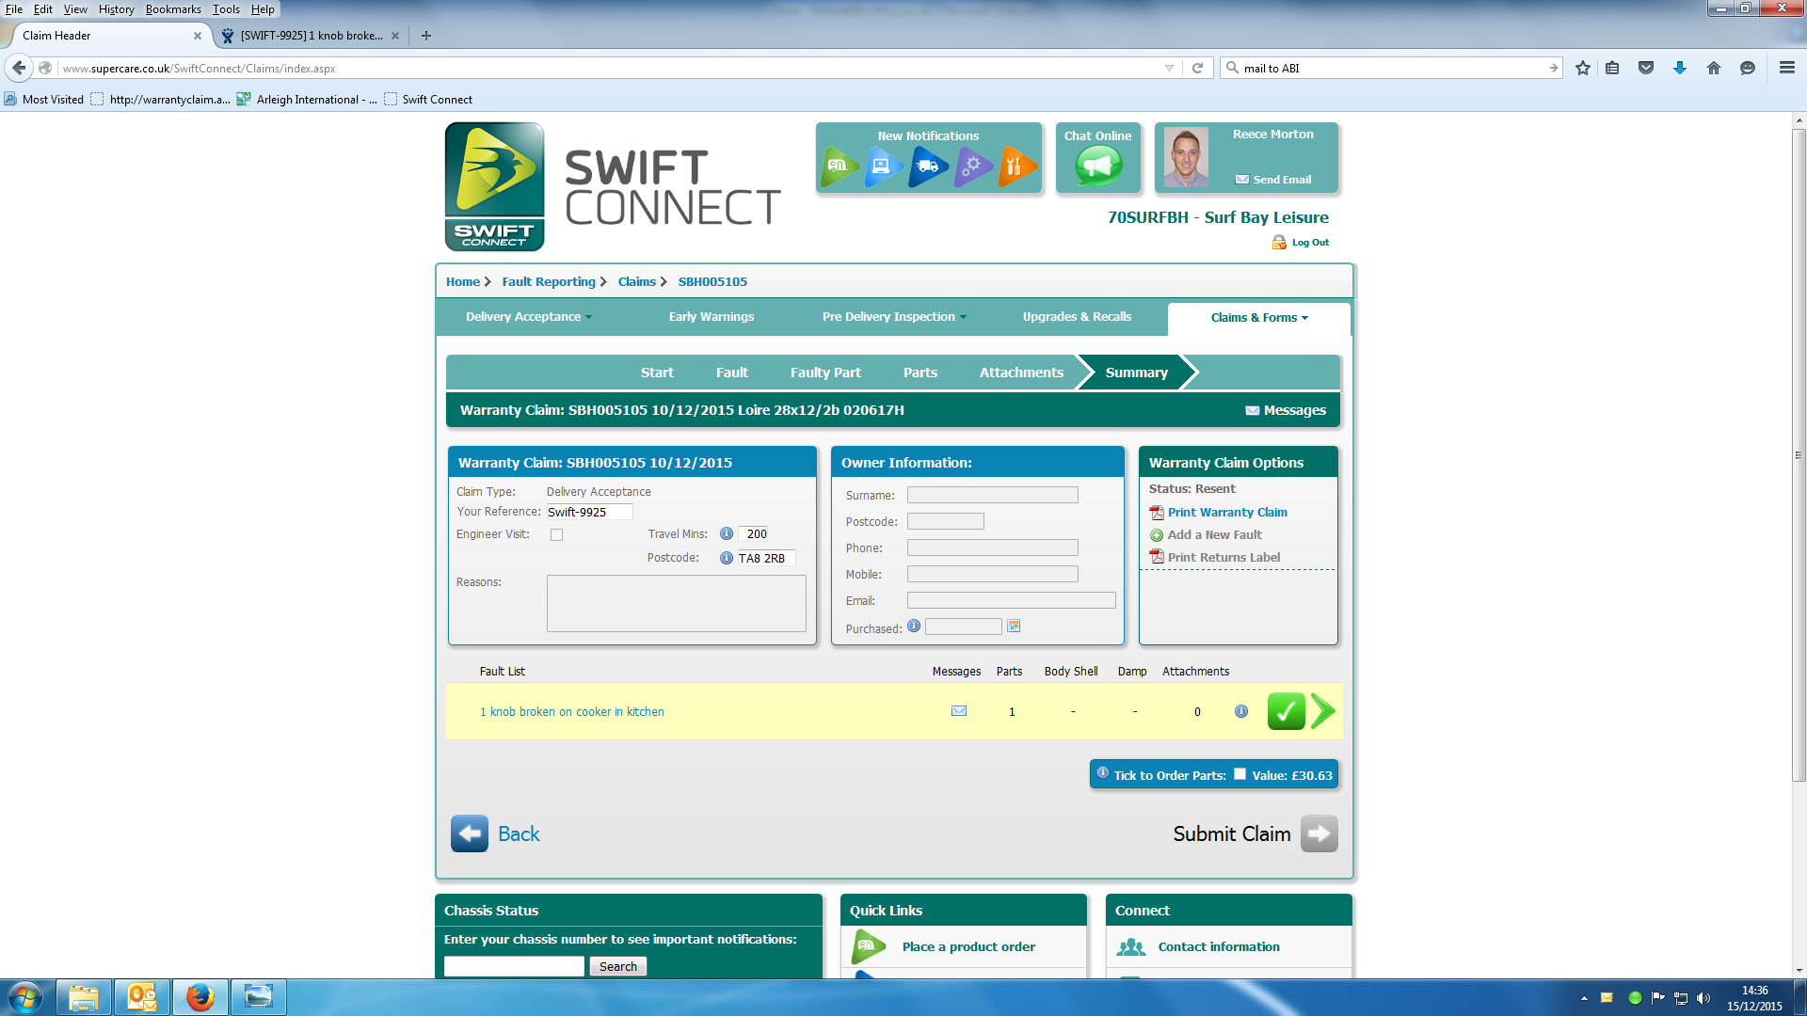The height and width of the screenshot is (1016, 1807).
Task: Open Firefox from the Windows taskbar
Action: (200, 996)
